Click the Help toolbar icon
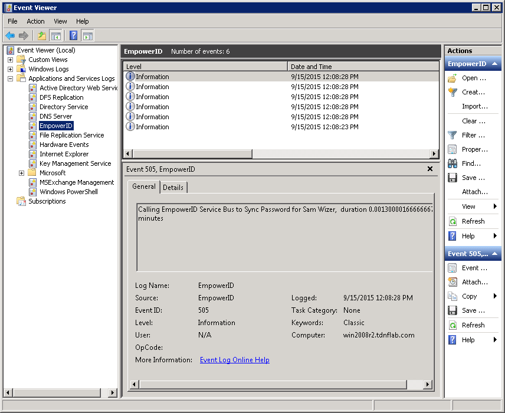Image resolution: width=505 pixels, height=413 pixels. [74, 36]
